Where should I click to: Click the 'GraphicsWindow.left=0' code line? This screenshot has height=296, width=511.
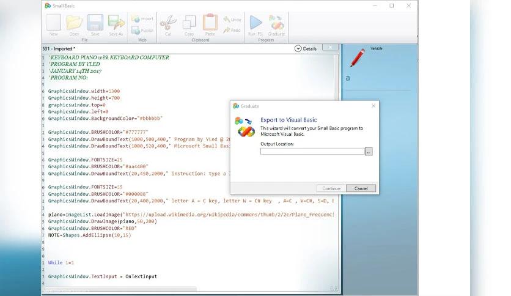click(x=78, y=111)
